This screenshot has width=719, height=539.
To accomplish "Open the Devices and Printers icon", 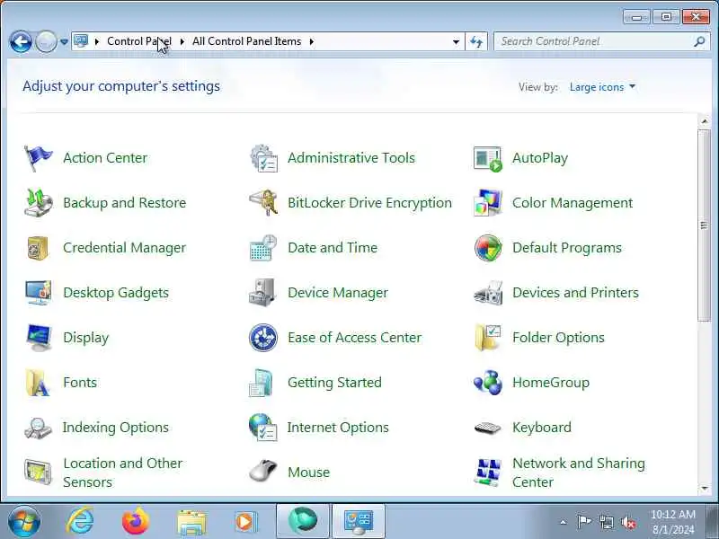I will [x=488, y=293].
